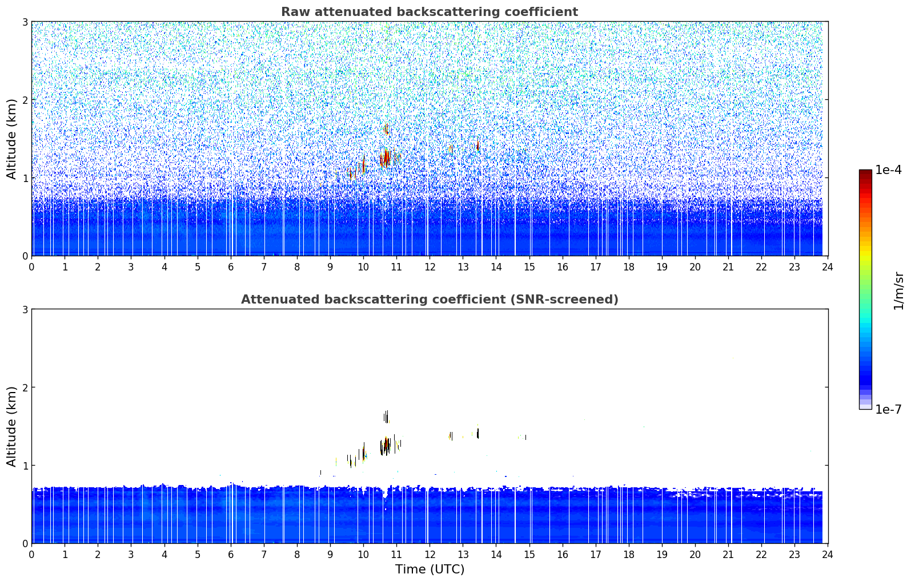The height and width of the screenshot is (582, 911).
Task: Click hour 18 tick on bottom time axis
Action: coord(629,554)
